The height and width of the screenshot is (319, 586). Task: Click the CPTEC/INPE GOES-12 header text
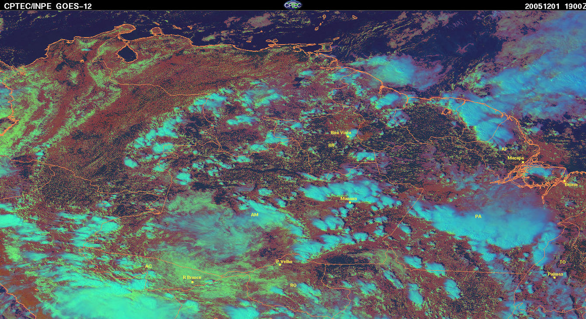48,6
